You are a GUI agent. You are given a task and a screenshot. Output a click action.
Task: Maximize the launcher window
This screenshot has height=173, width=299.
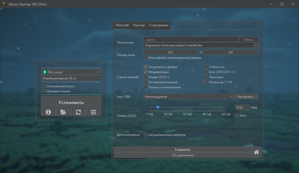pos(282,4)
